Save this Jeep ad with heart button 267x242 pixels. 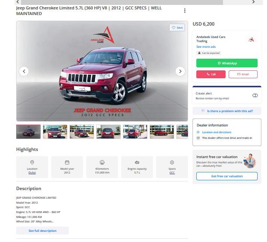(x=177, y=27)
